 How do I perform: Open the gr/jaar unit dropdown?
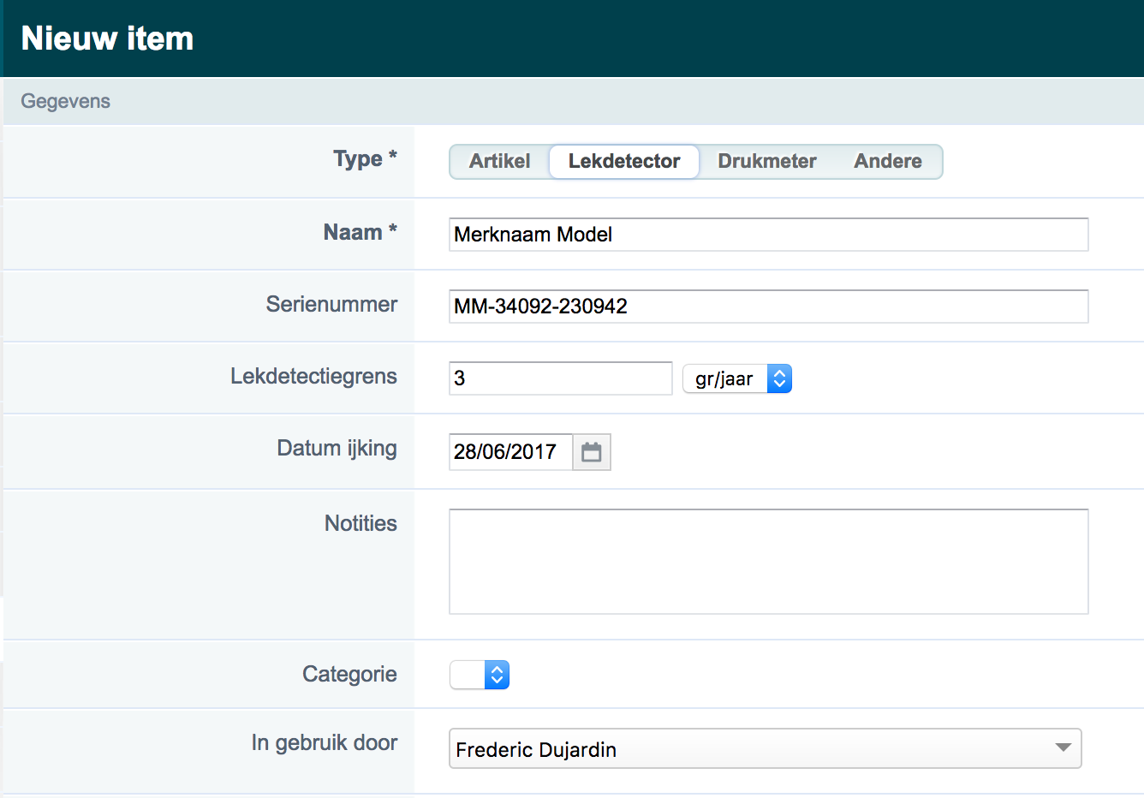[x=737, y=378]
